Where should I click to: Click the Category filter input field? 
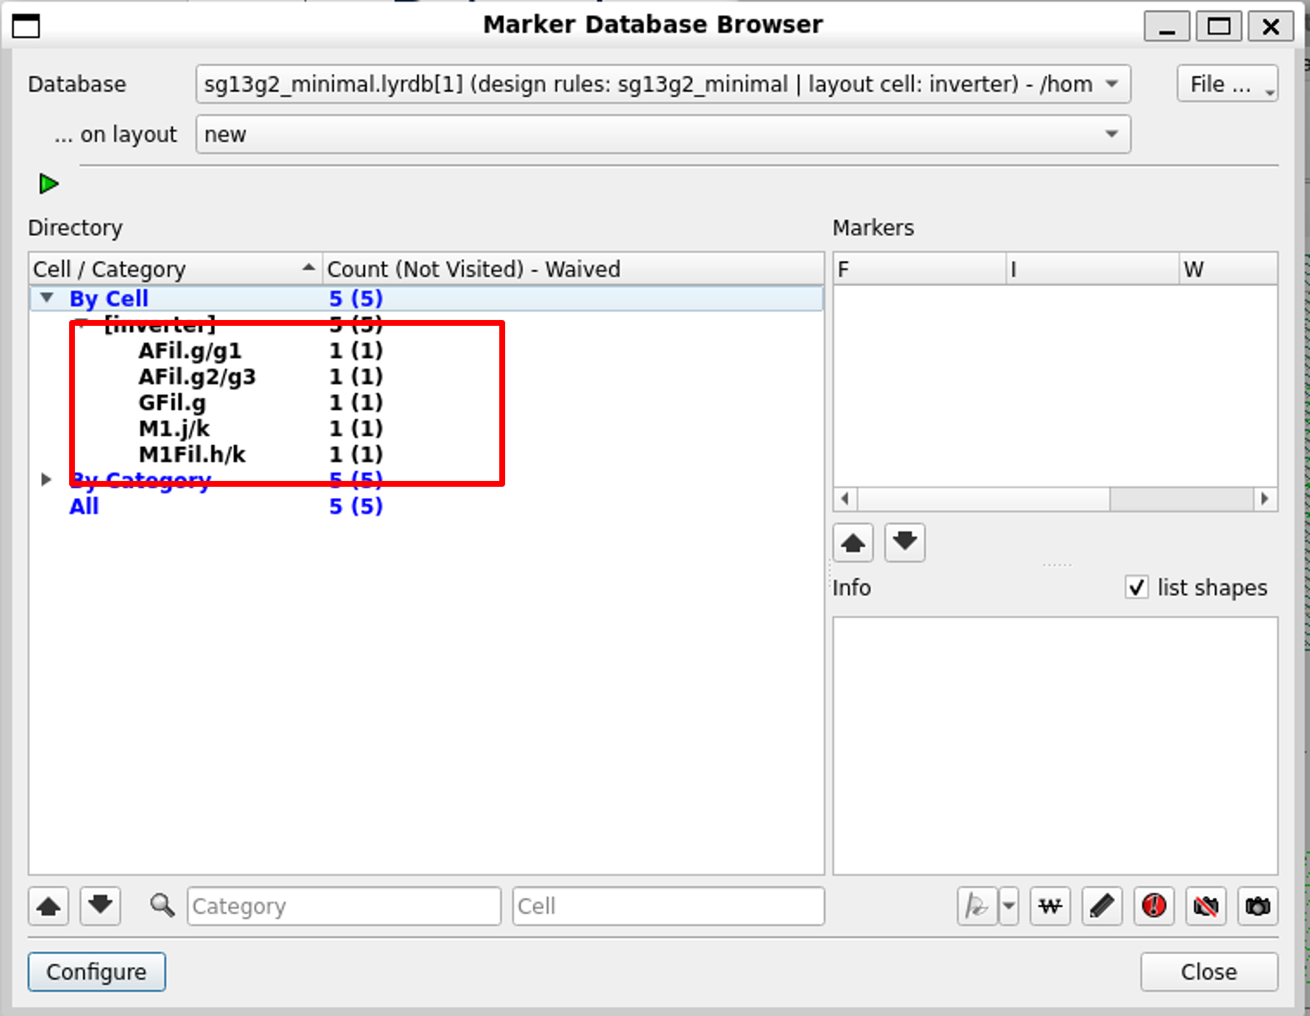[343, 906]
